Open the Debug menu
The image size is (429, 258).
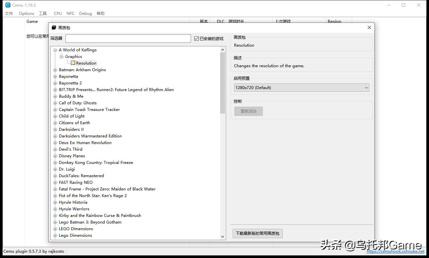pyautogui.click(x=85, y=14)
